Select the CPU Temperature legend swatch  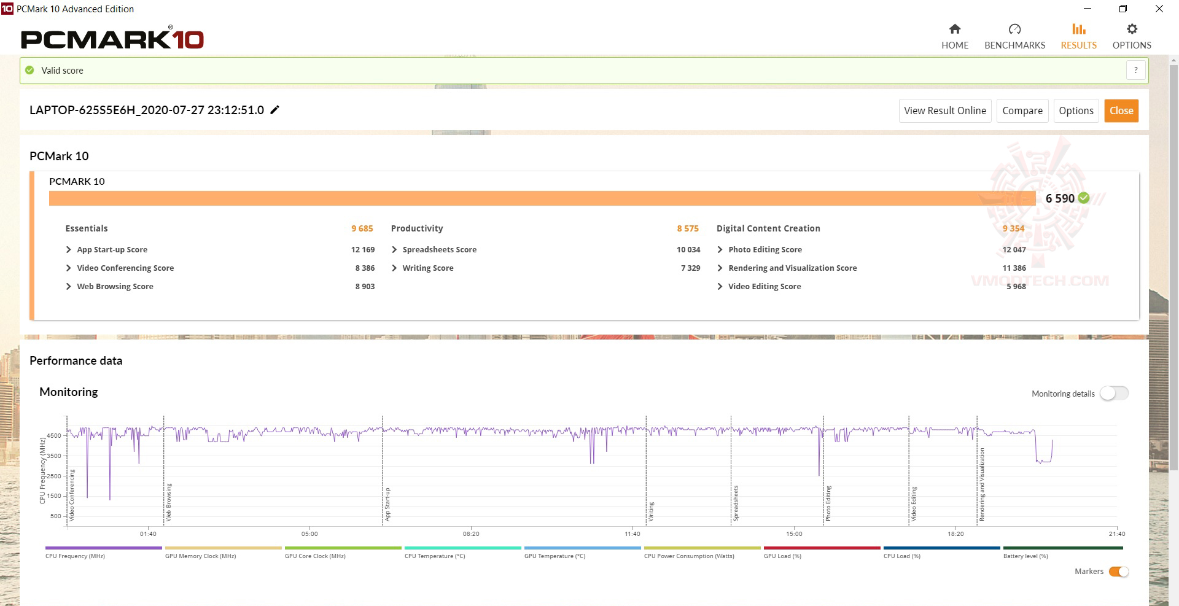[462, 548]
